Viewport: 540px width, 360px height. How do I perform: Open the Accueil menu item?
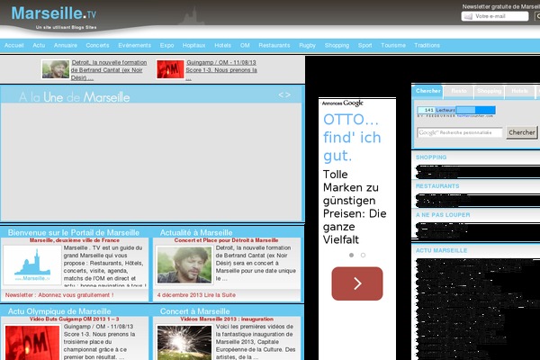14,46
